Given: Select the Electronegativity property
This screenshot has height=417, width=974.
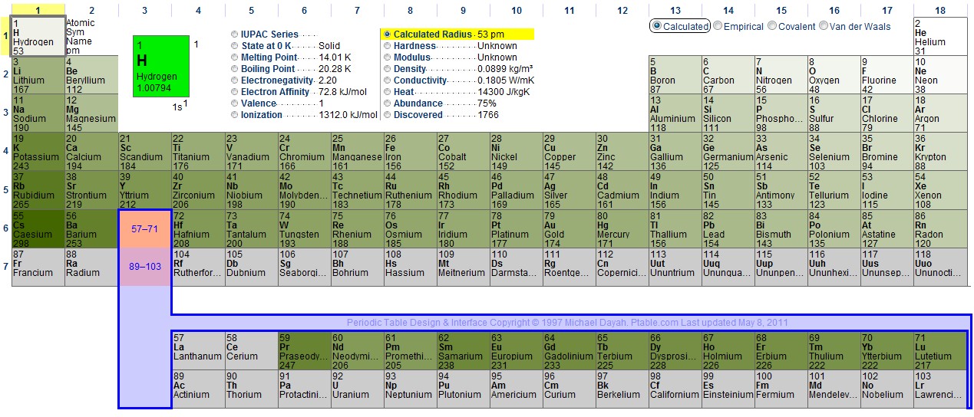Looking at the screenshot, I should coord(235,80).
